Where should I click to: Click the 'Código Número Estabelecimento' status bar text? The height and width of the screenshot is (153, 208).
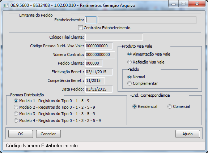click(x=42, y=145)
